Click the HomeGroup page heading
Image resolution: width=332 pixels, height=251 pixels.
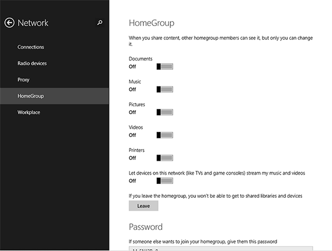151,23
